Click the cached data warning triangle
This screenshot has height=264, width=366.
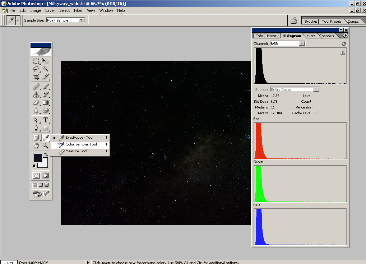pos(342,52)
